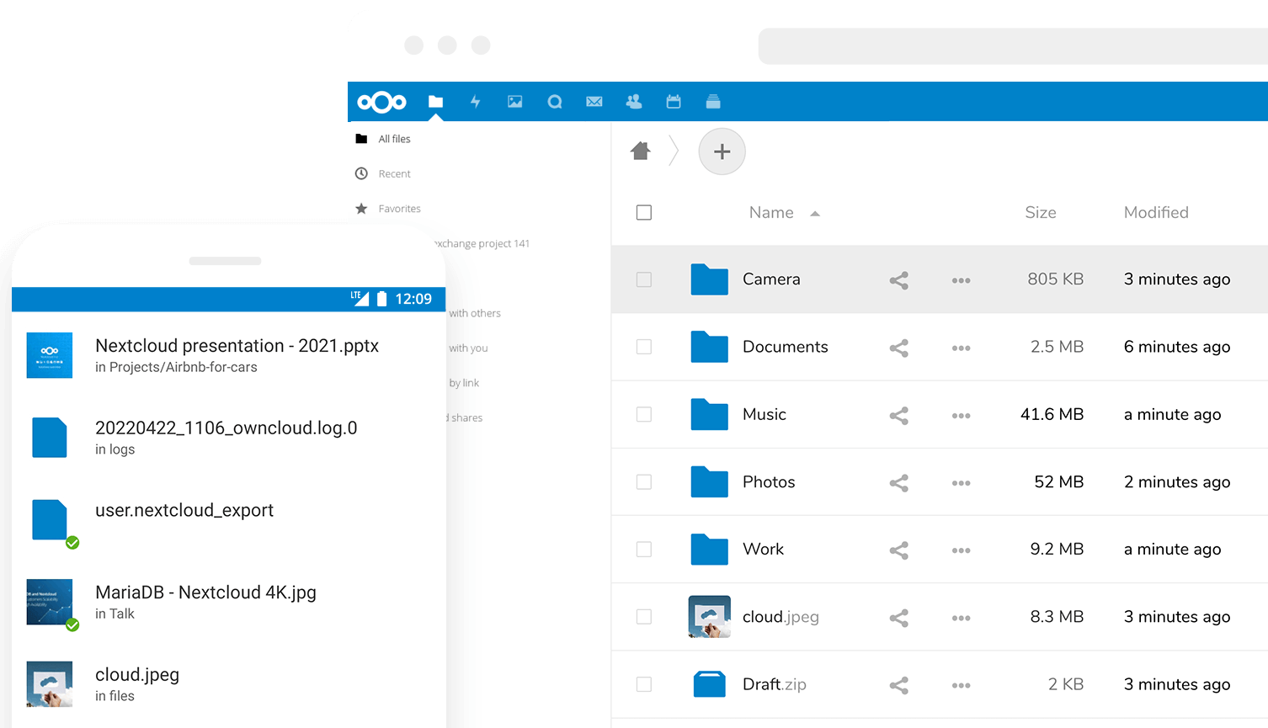Viewport: 1268px width, 728px height.
Task: Go to home folder via house icon
Action: (641, 151)
